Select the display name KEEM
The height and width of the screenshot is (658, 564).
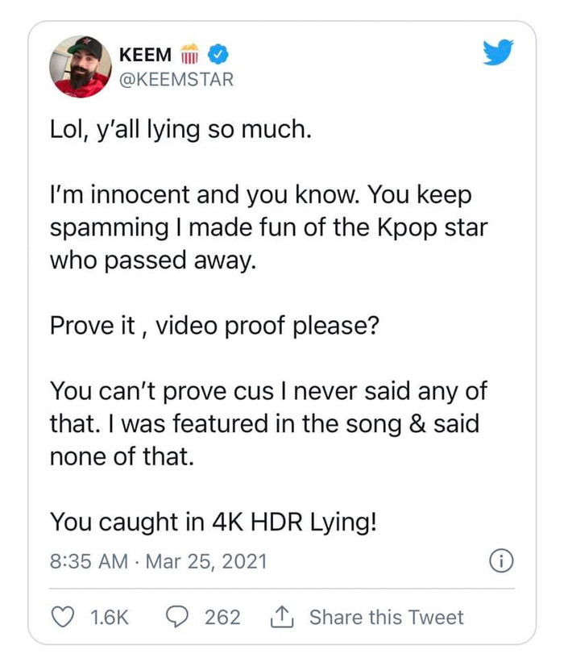pos(145,55)
